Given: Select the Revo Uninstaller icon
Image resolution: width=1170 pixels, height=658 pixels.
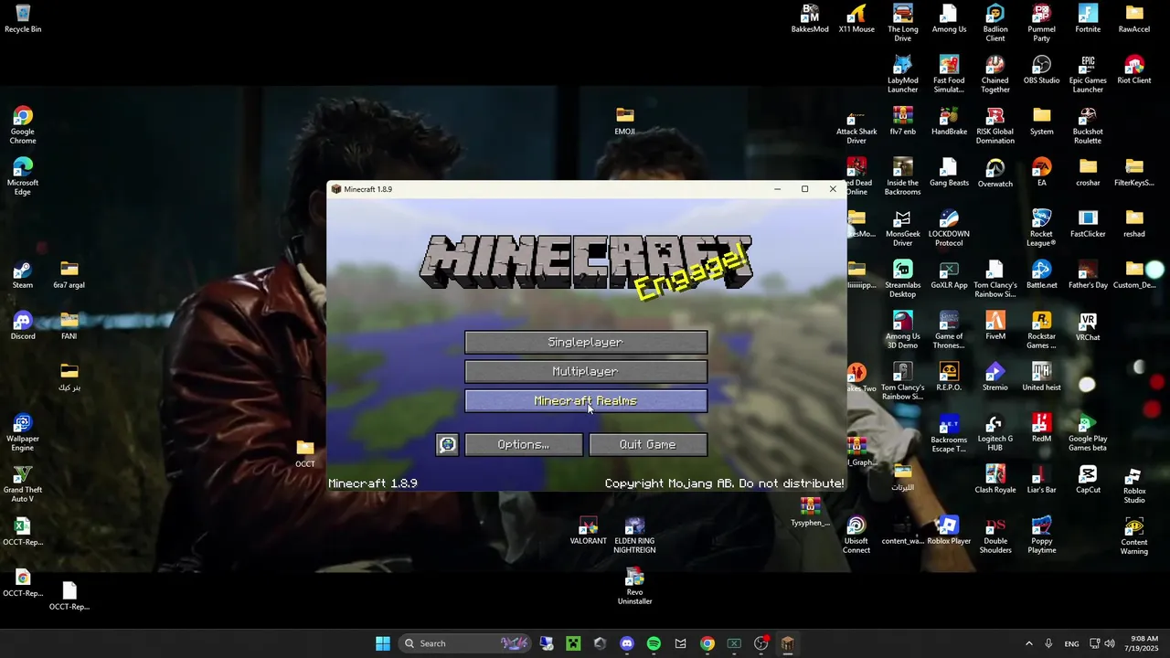Looking at the screenshot, I should pos(634,587).
